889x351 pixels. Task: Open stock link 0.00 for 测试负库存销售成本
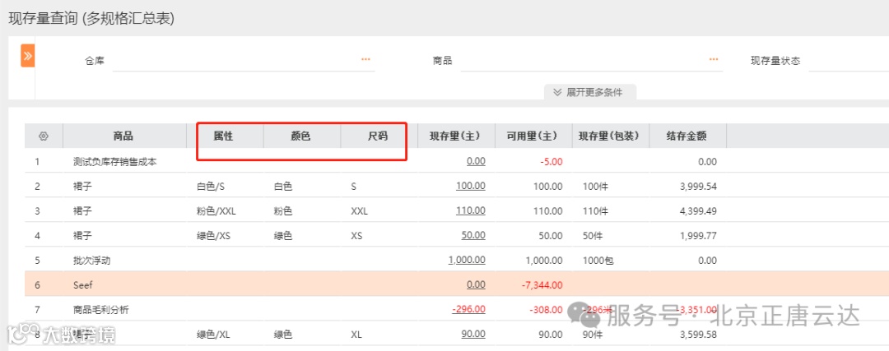[x=476, y=161]
